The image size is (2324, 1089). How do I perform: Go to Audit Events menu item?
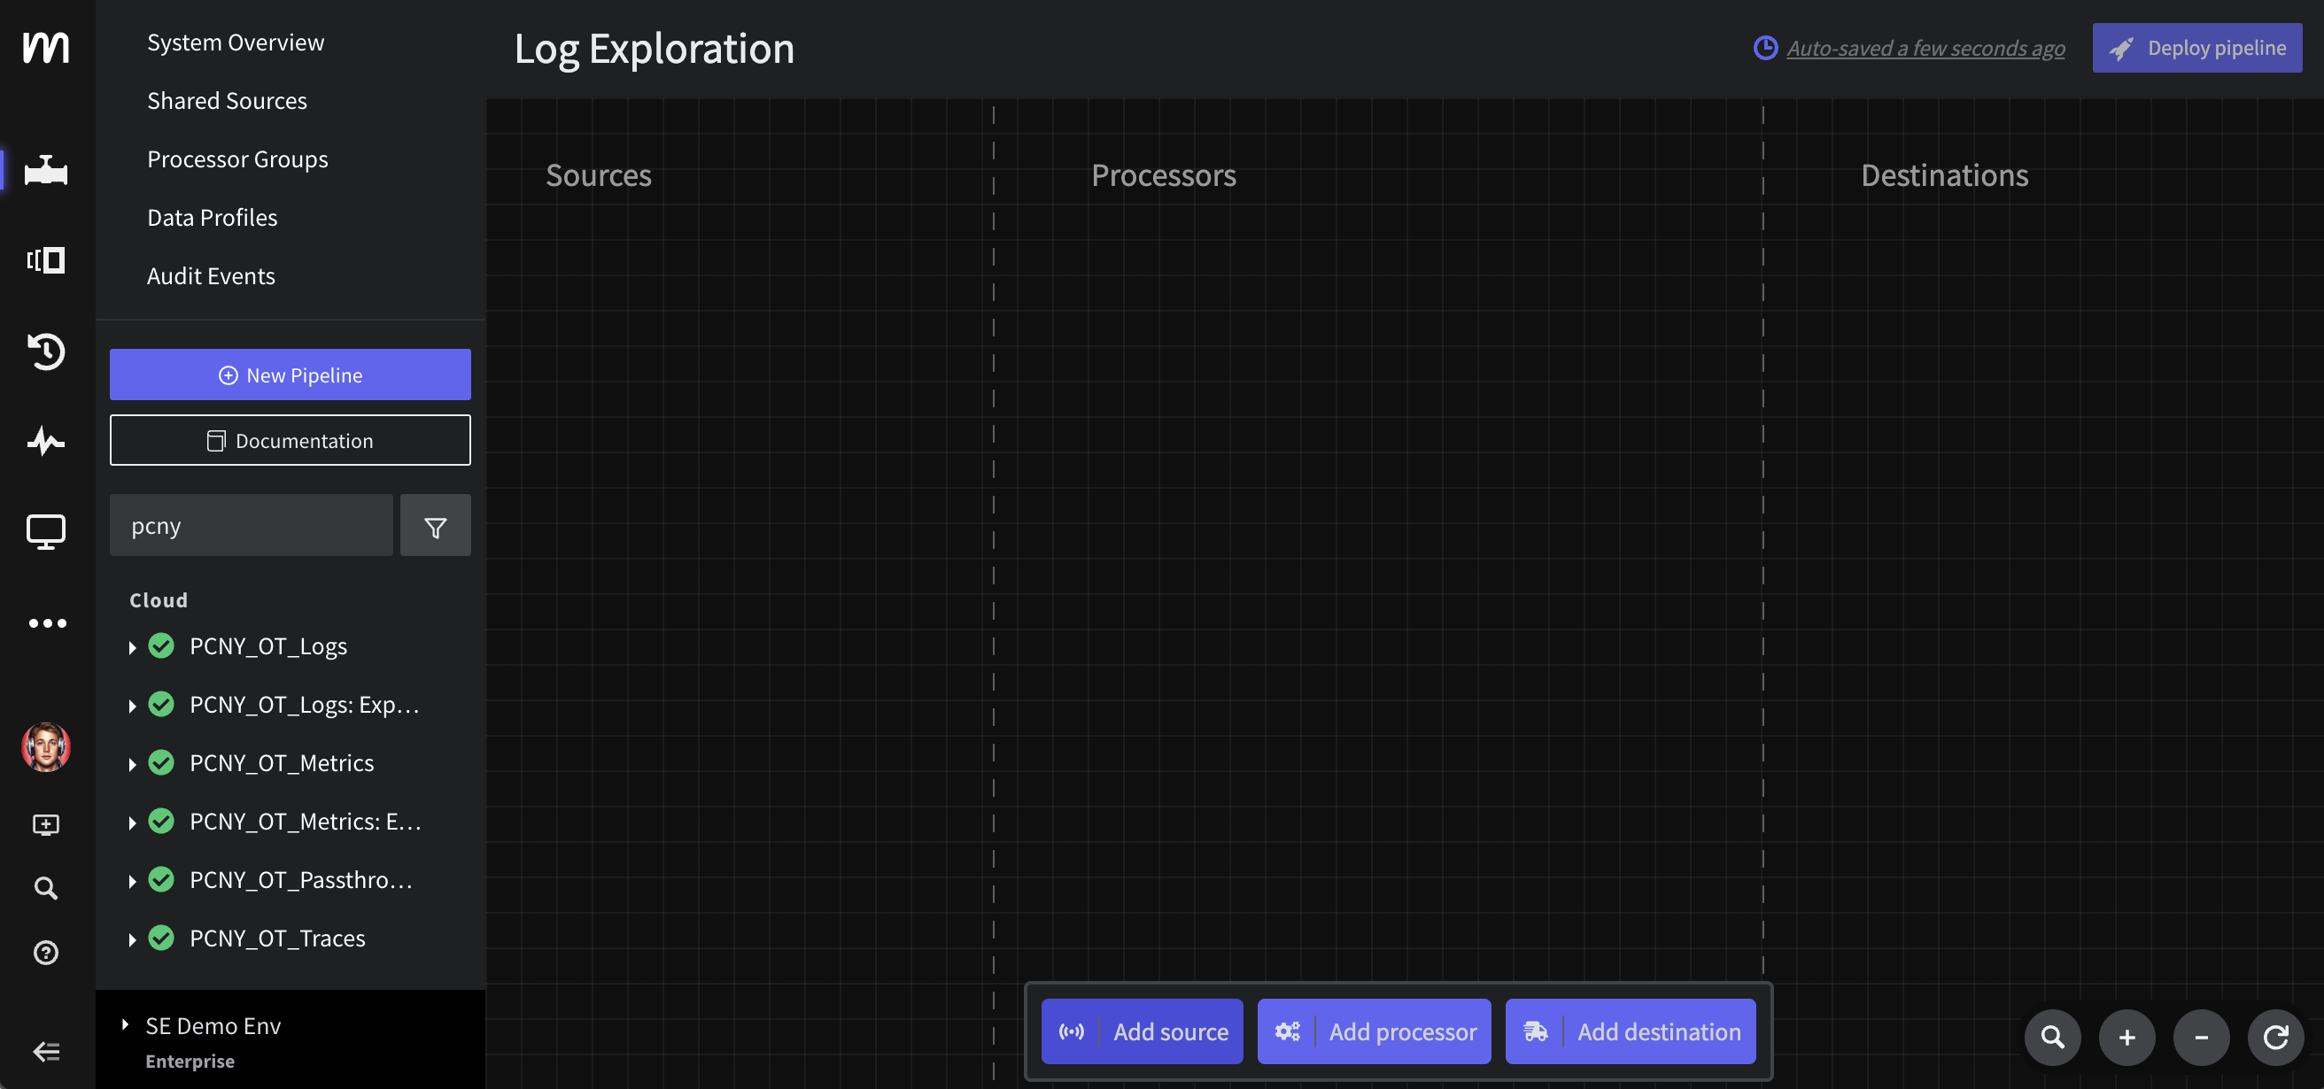click(x=210, y=276)
